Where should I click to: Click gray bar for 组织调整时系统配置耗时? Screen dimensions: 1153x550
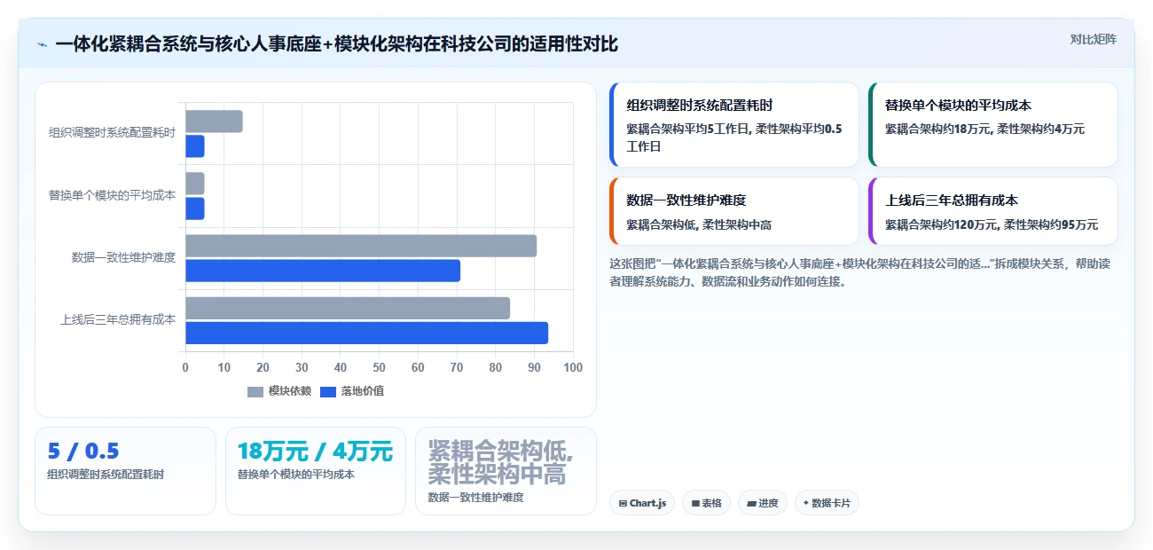click(214, 122)
